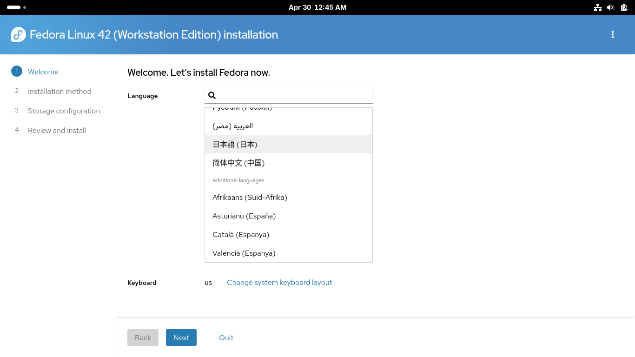Go to Installation method step

point(60,91)
